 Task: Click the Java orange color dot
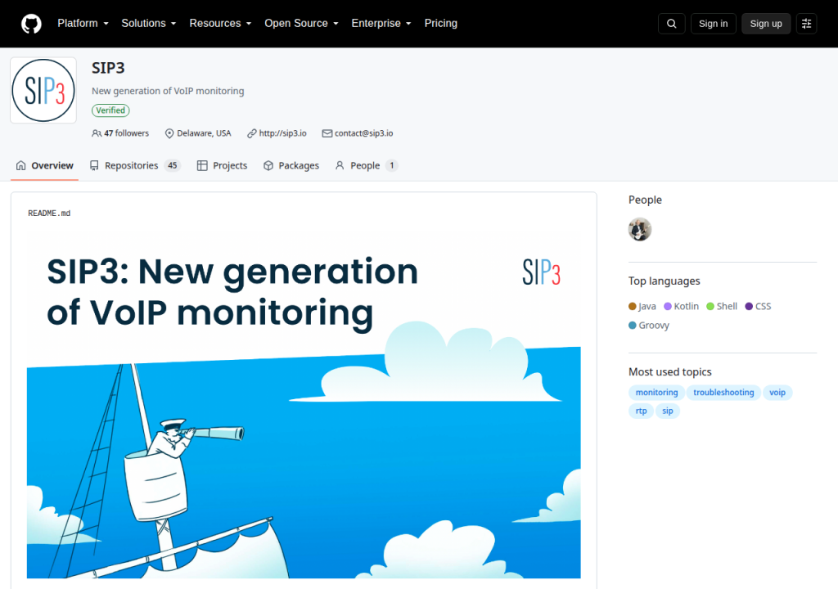pyautogui.click(x=633, y=306)
